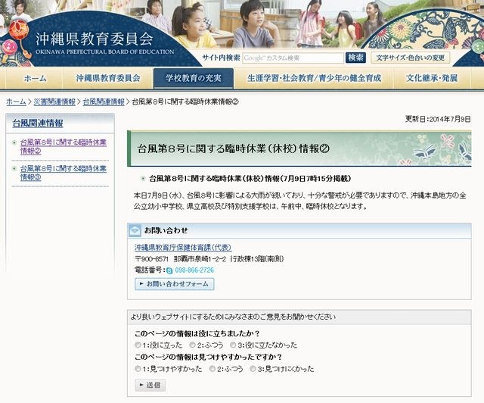Screen dimensions: 484x403
Task: Click subheading with 7月9日7時15分掲載
Action: [250, 179]
